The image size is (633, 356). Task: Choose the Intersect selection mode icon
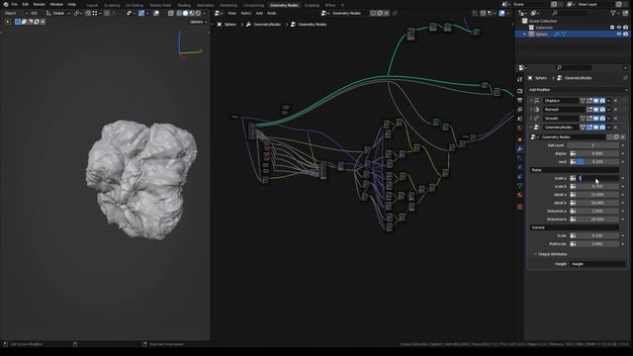coord(43,22)
